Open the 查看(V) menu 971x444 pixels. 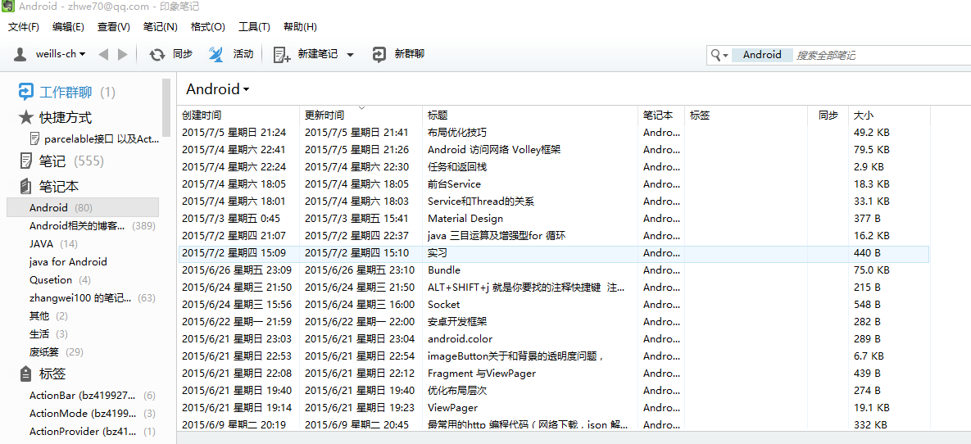114,27
